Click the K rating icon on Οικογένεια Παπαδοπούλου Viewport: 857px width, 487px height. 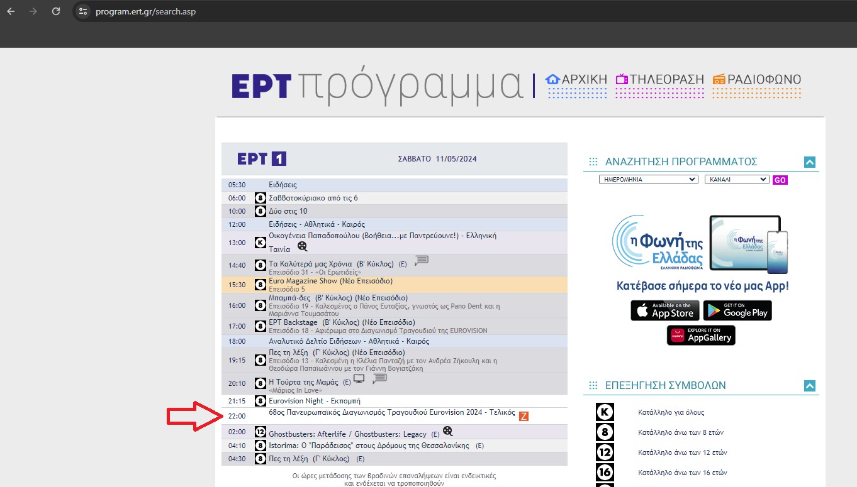tap(260, 243)
